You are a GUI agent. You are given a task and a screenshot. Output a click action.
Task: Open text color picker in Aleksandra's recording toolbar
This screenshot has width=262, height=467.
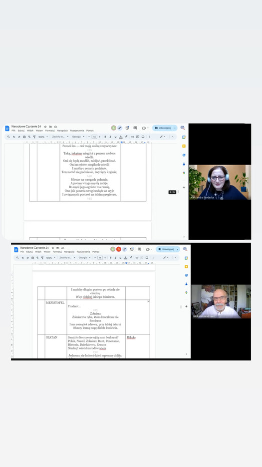pos(121,137)
